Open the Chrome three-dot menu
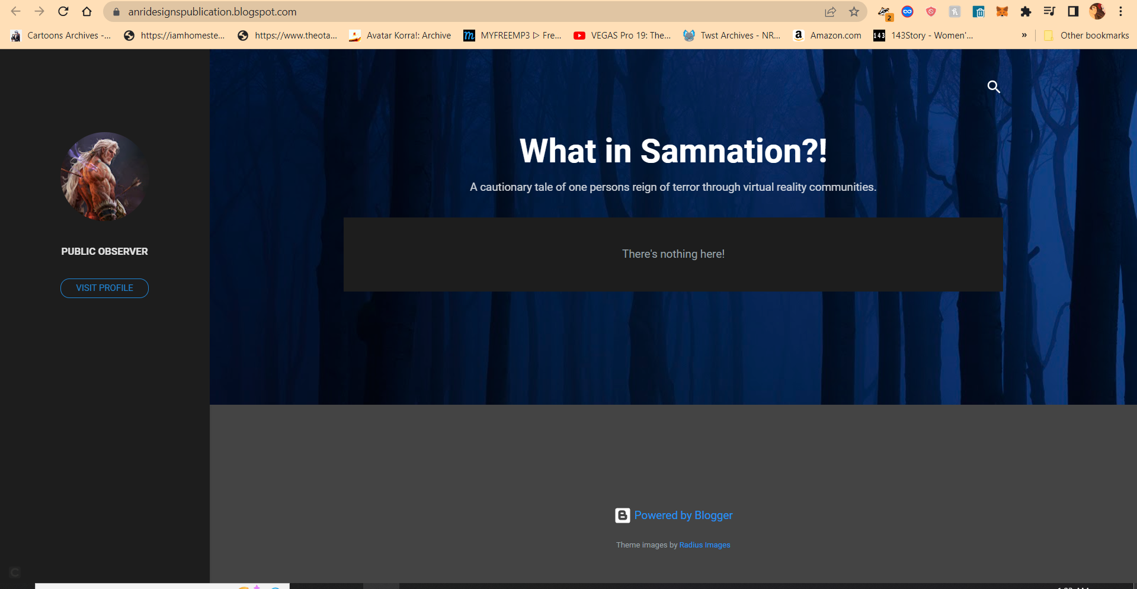The height and width of the screenshot is (589, 1137). pos(1120,12)
